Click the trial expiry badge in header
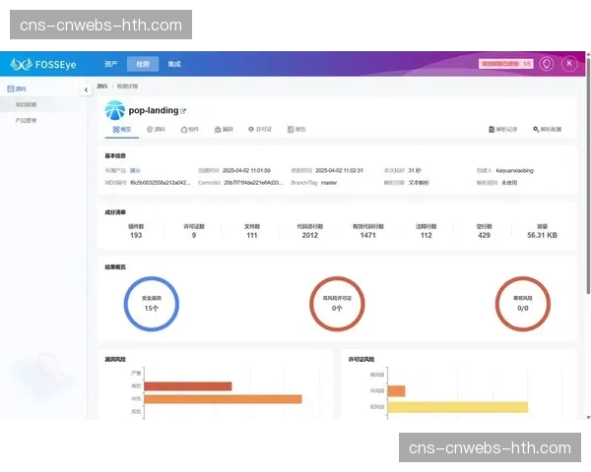Image resolution: width=591 pixels, height=472 pixels. [506, 64]
